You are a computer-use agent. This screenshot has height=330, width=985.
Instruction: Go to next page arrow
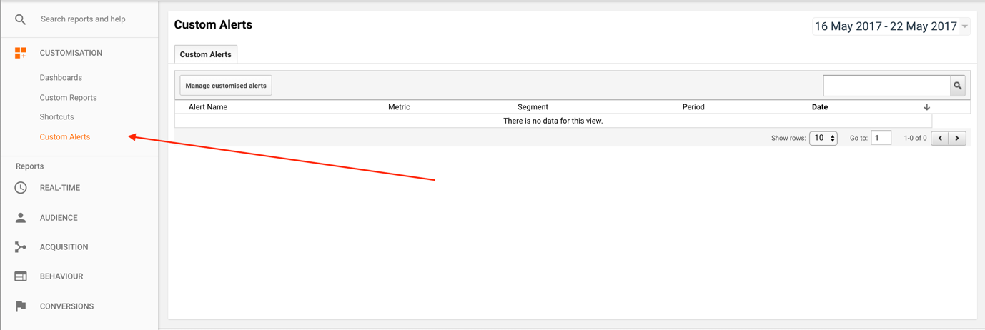(958, 138)
